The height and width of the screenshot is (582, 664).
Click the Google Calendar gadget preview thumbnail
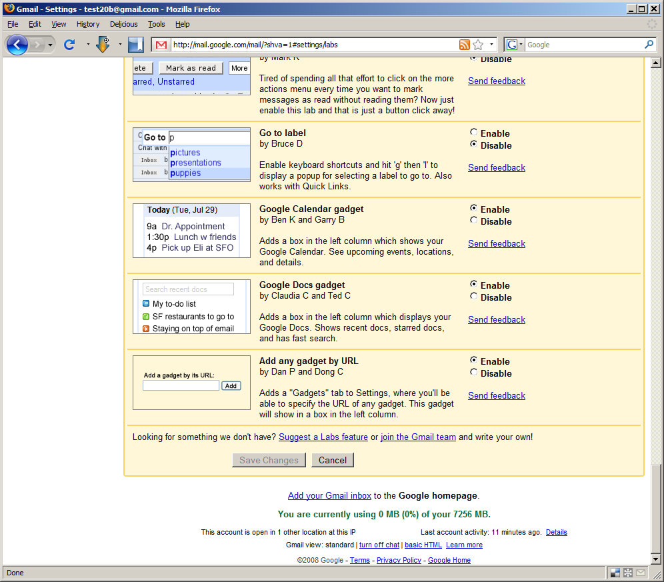(191, 231)
